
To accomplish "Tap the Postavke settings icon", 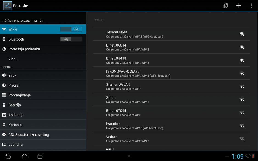I will click(7, 6).
